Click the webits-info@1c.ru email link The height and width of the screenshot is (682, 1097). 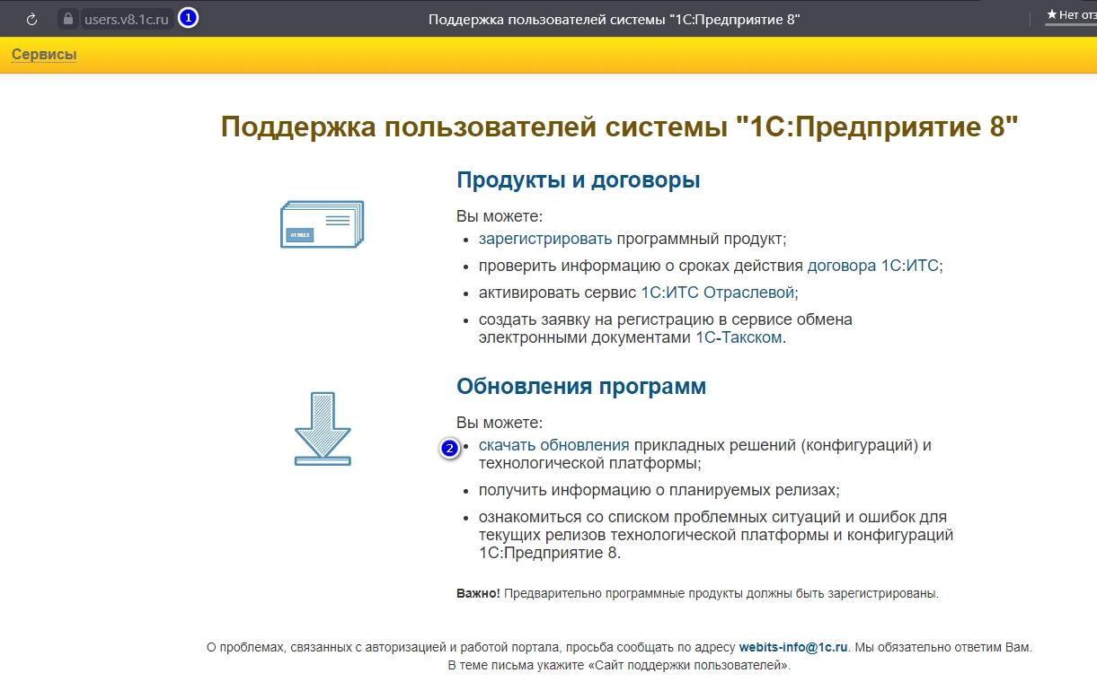click(793, 646)
